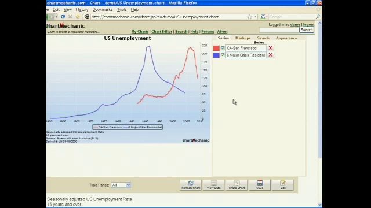Switch to the Mashups tab

(243, 38)
